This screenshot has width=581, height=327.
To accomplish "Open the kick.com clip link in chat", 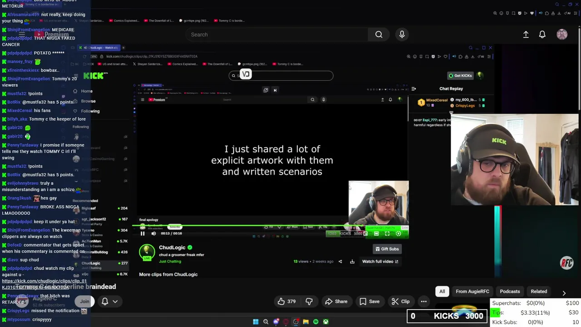I will 44,284.
